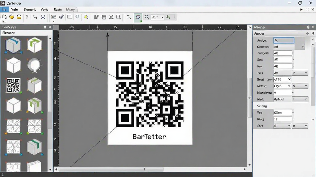This screenshot has height=177, width=316.
Task: Select the highlighted blue-taped box thumbnail
Action: [x=13, y=45]
